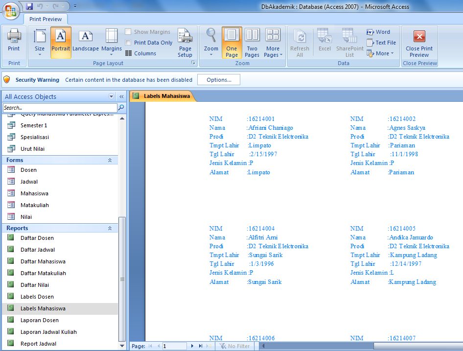
Task: Open More Pages dropdown
Action: tap(273, 43)
